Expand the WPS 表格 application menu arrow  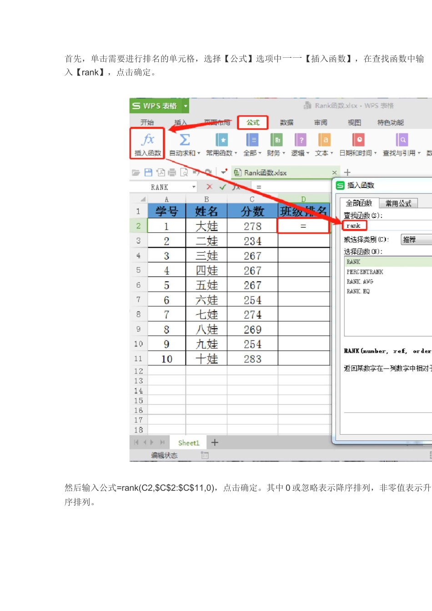tap(186, 106)
